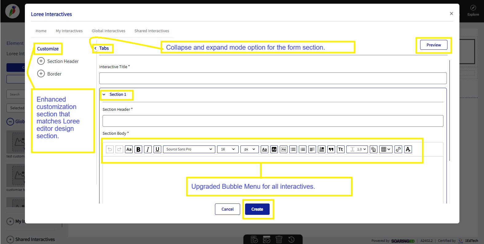The image size is (484, 244).
Task: Toggle underline formatting
Action: 157,149
